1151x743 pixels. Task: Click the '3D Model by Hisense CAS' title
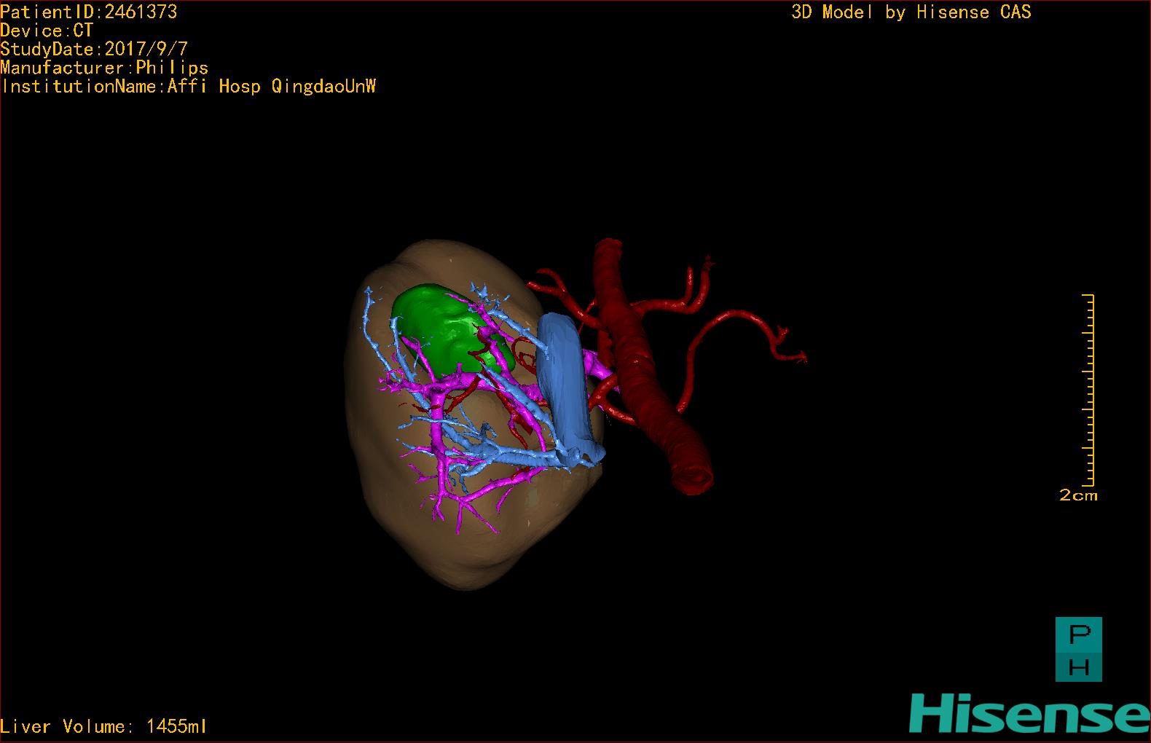pos(911,12)
